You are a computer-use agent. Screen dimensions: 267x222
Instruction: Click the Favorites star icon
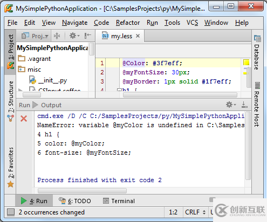point(10,184)
